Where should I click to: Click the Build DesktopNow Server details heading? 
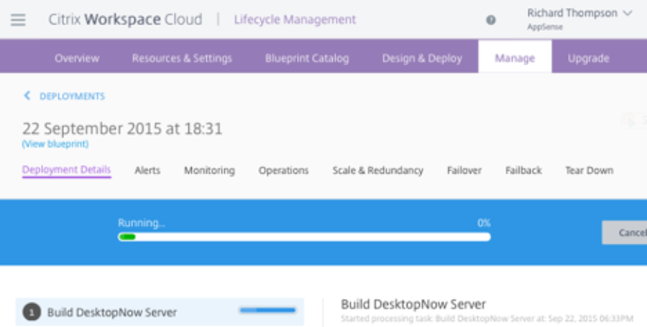pyautogui.click(x=413, y=304)
